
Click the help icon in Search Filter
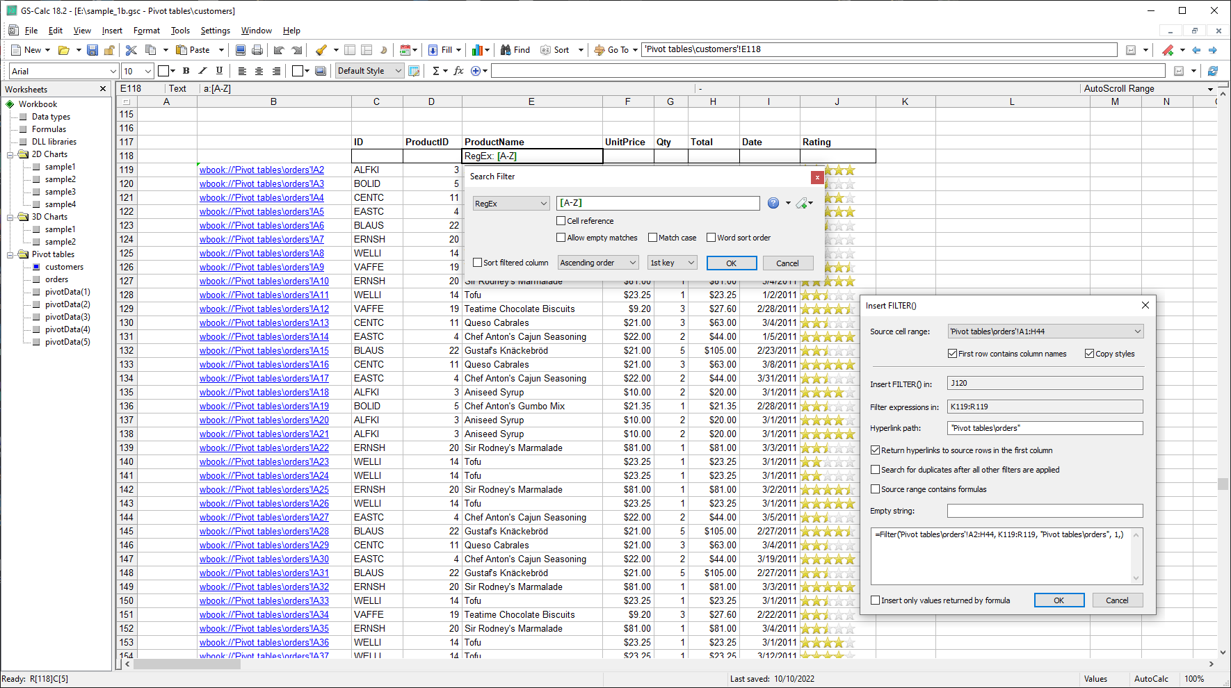tap(773, 203)
